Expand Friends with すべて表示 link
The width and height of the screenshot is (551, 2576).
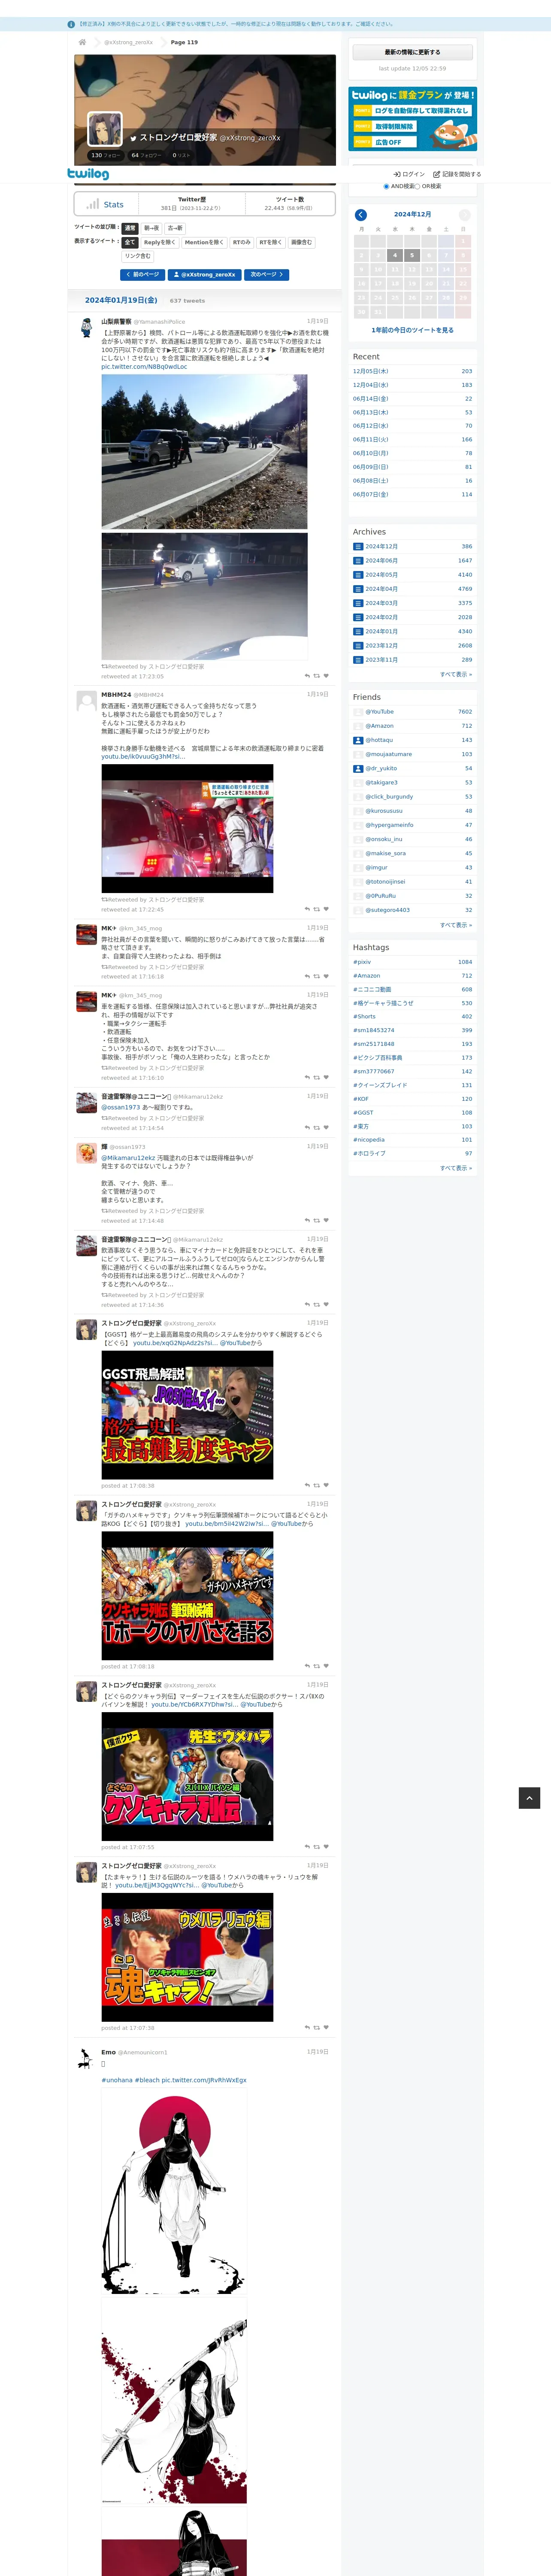(x=456, y=925)
